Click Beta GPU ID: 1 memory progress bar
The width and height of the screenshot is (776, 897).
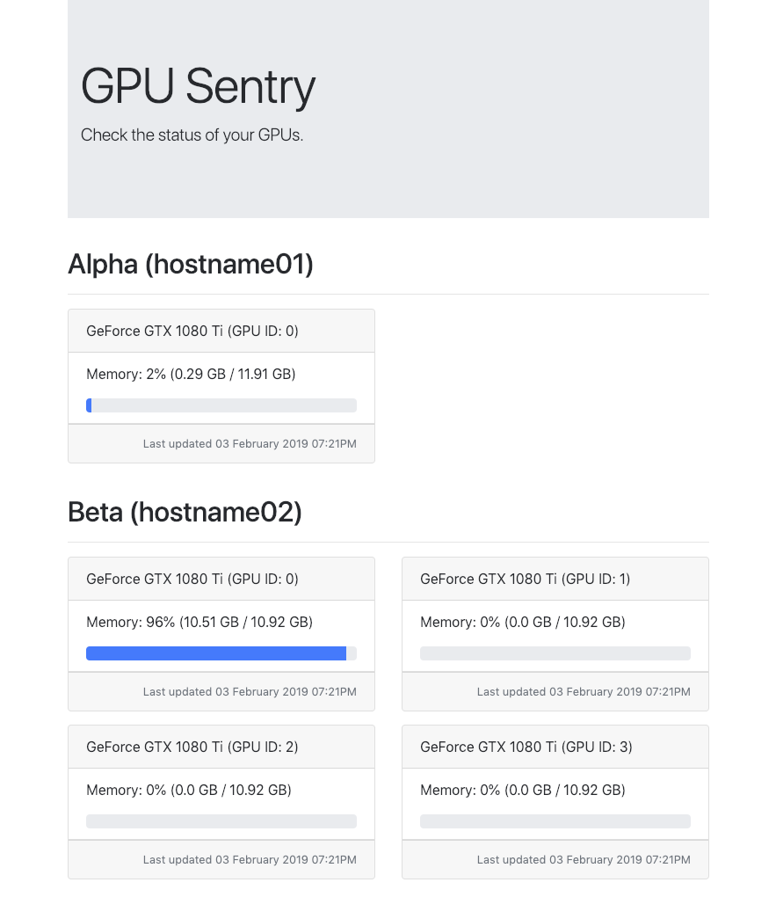(x=555, y=653)
